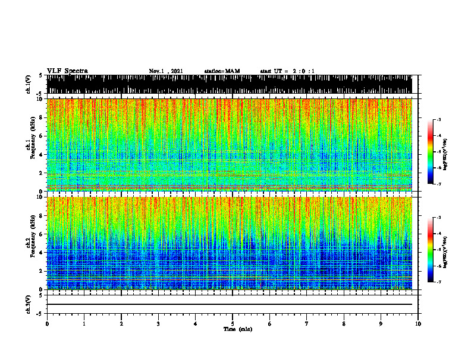The width and height of the screenshot is (471, 363).
Task: Click the "8" kHz tick on ch.2 axis
Action: (41, 216)
